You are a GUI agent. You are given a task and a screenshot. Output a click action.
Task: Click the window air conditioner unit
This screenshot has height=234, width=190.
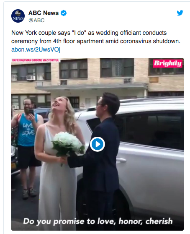click(x=31, y=78)
